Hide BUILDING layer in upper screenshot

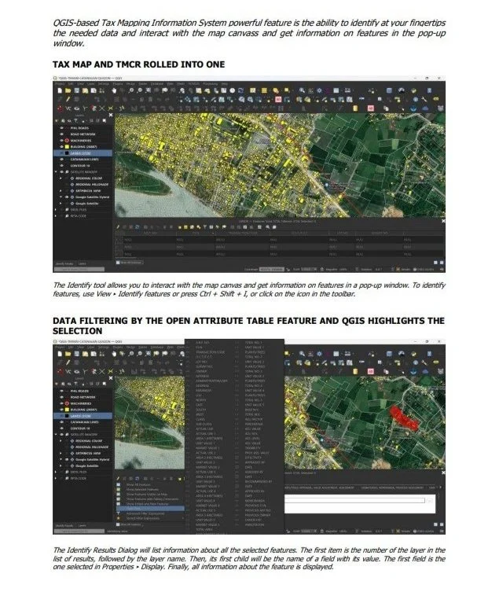[x=61, y=146]
